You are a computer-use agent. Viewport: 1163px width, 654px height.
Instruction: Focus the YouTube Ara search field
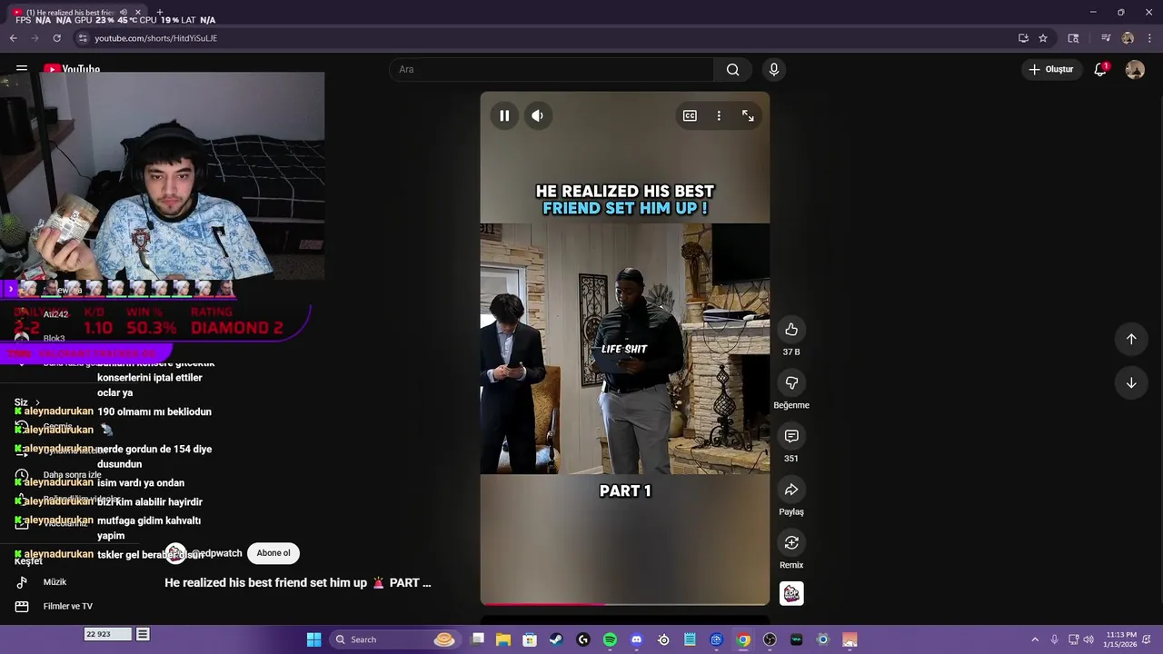point(552,69)
